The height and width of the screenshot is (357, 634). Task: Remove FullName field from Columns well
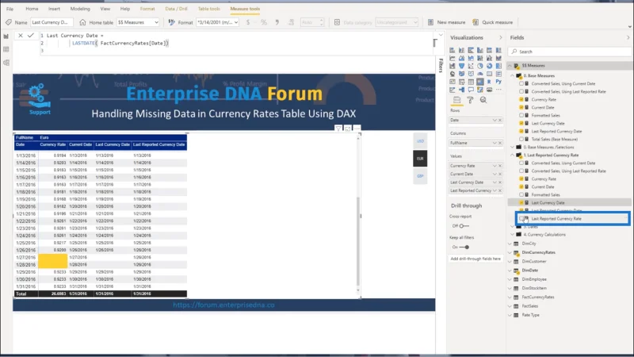[x=500, y=143]
